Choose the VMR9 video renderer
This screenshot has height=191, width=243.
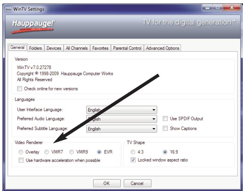tap(71, 152)
